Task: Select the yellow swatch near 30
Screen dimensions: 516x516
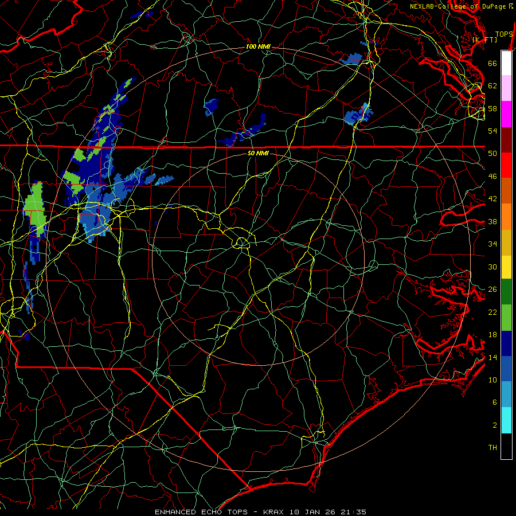Action: pyautogui.click(x=506, y=267)
